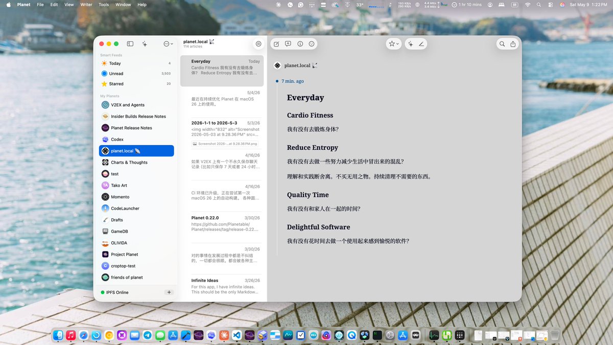Screen dimensions: 613x345
Task: Open the V2EX and Agents planet
Action: click(136, 105)
